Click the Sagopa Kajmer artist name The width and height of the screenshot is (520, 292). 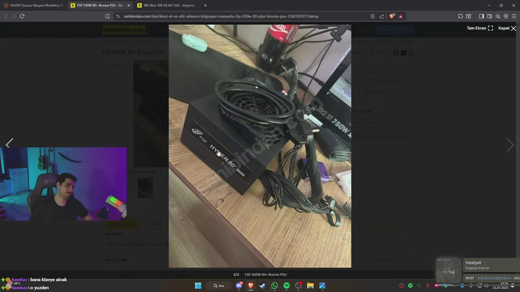coord(477,268)
